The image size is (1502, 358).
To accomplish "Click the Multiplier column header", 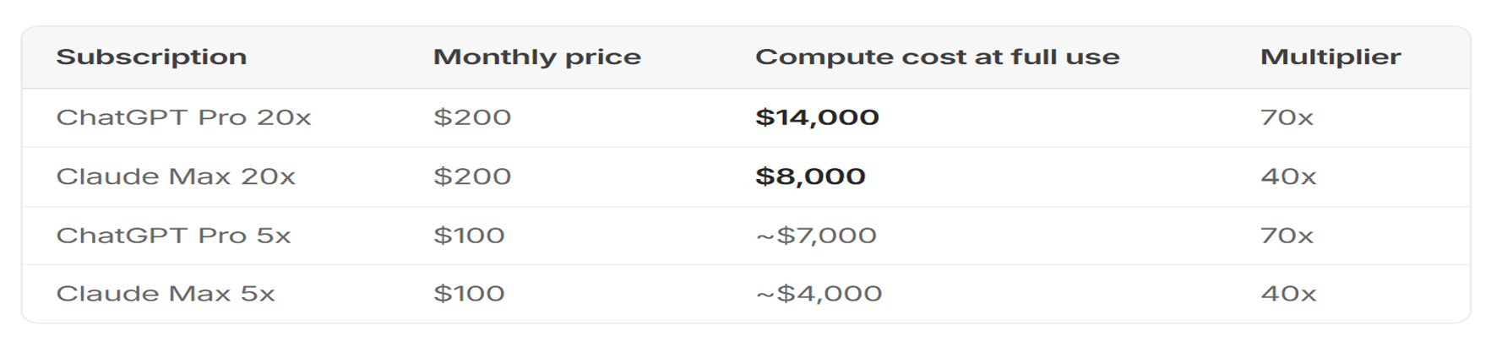I will [1331, 57].
